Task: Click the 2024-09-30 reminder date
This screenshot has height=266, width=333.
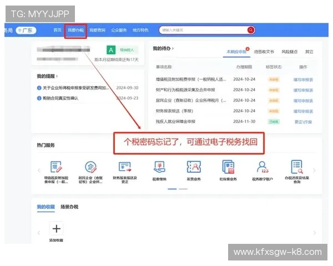Action: click(x=127, y=88)
